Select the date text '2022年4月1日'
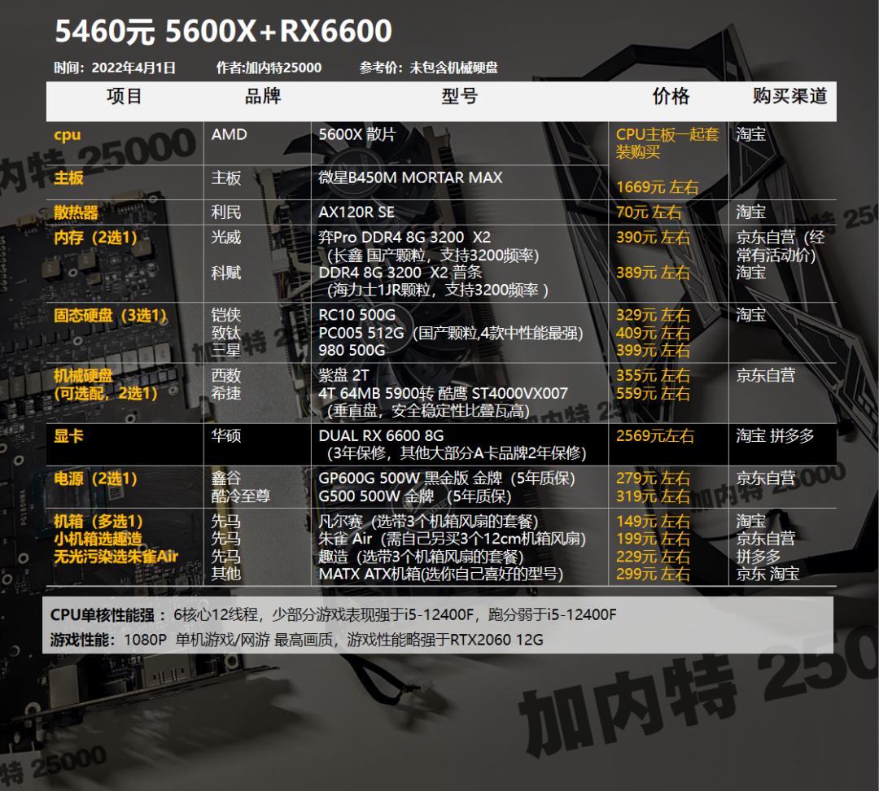 [x=133, y=68]
